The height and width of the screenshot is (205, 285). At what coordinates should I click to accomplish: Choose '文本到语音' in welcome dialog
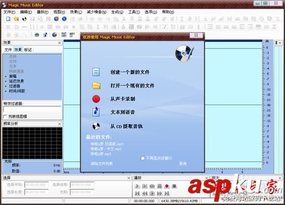click(x=123, y=112)
